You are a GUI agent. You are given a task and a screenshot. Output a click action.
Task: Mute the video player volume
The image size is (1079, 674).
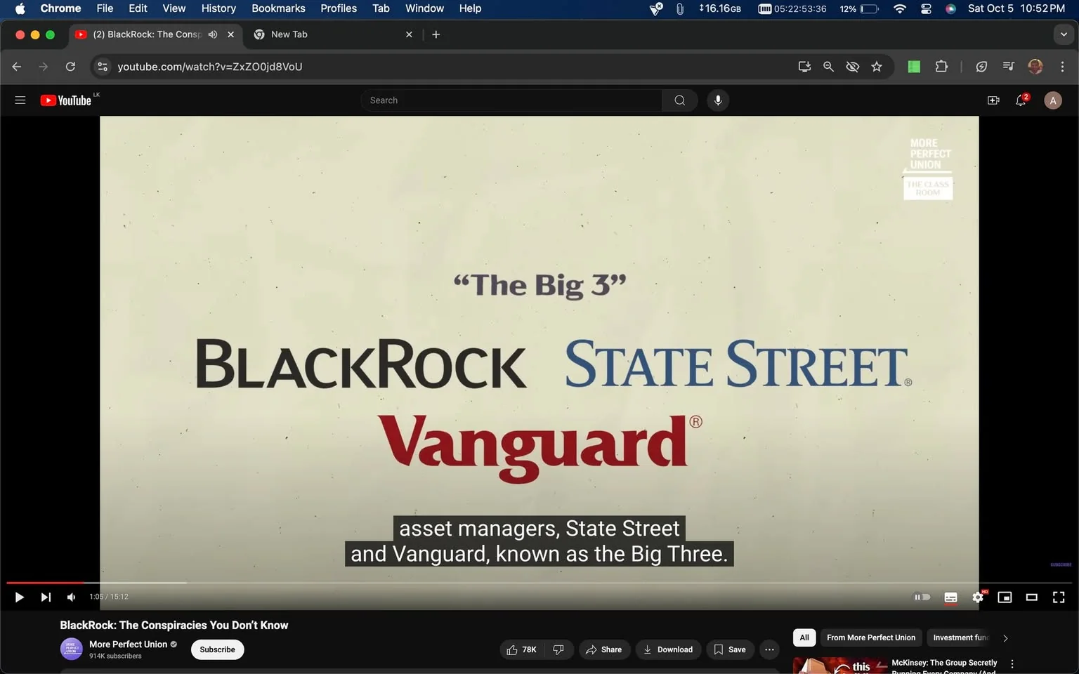click(x=71, y=597)
